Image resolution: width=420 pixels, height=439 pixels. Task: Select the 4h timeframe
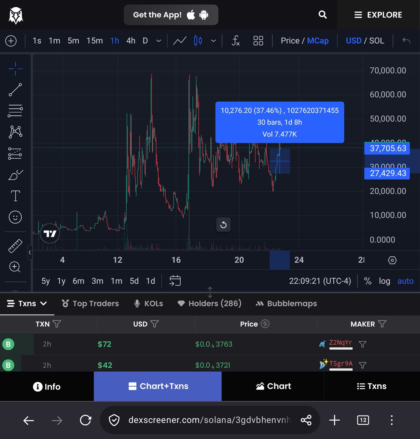131,41
